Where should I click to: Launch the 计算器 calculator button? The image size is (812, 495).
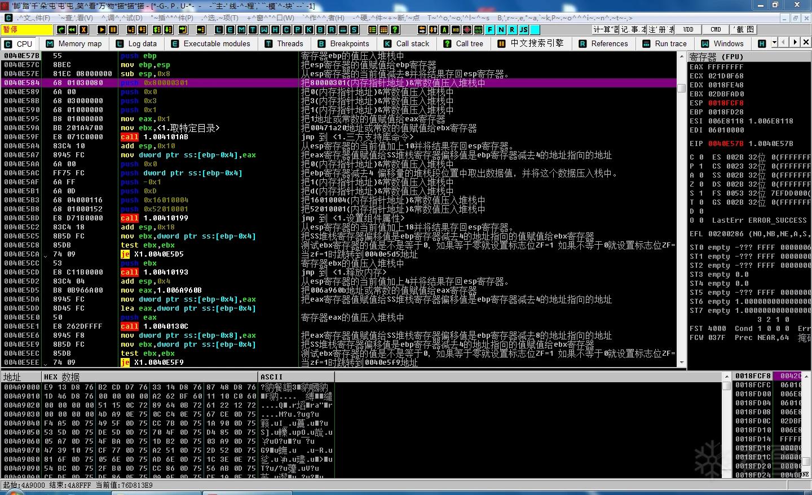tap(606, 29)
